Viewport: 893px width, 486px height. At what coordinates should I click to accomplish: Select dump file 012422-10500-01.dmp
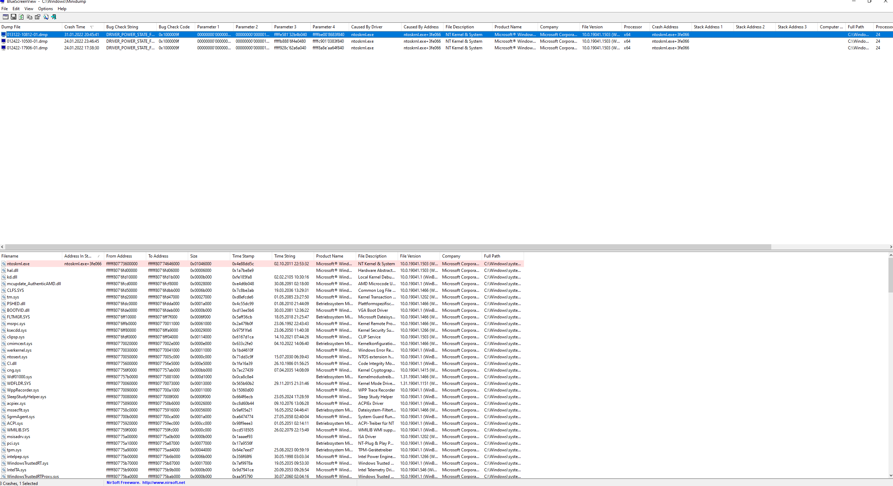27,41
